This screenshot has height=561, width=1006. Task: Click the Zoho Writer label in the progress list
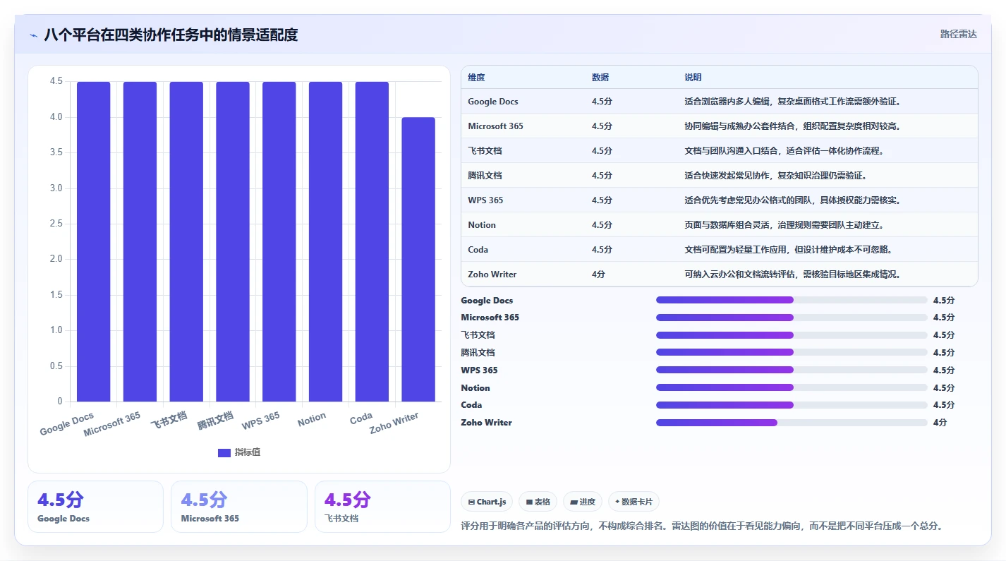[x=486, y=423]
